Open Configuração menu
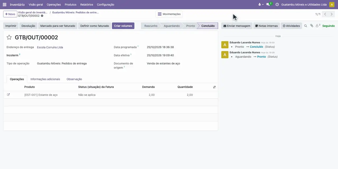Image resolution: width=338 pixels, height=169 pixels. [x=105, y=4]
